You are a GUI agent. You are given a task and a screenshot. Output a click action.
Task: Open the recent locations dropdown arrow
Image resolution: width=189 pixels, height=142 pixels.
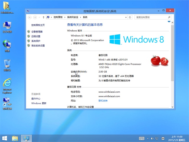click(x=40, y=17)
